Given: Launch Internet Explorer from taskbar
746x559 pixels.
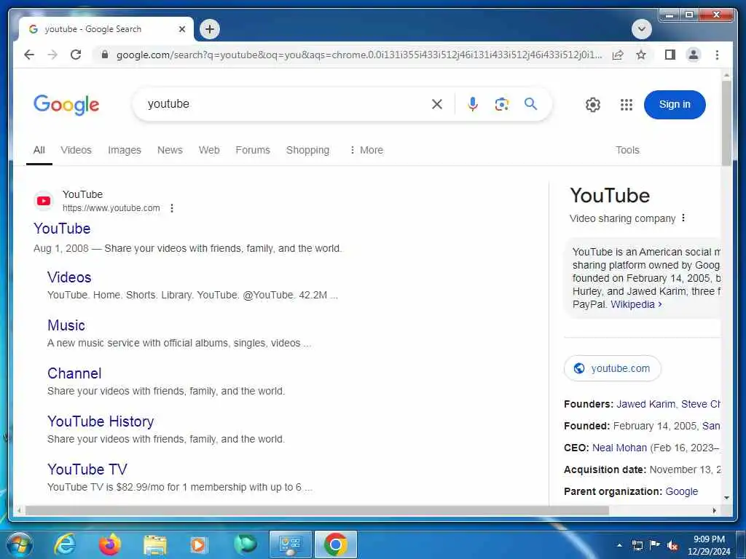Looking at the screenshot, I should (65, 544).
